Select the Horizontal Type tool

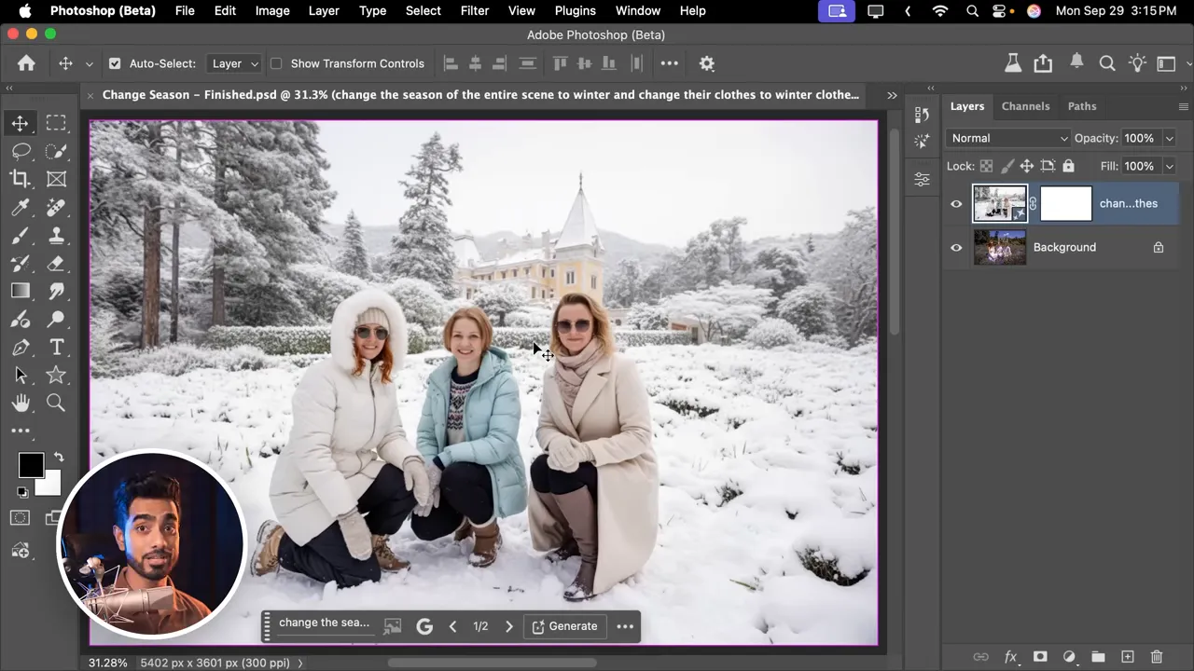coord(56,347)
